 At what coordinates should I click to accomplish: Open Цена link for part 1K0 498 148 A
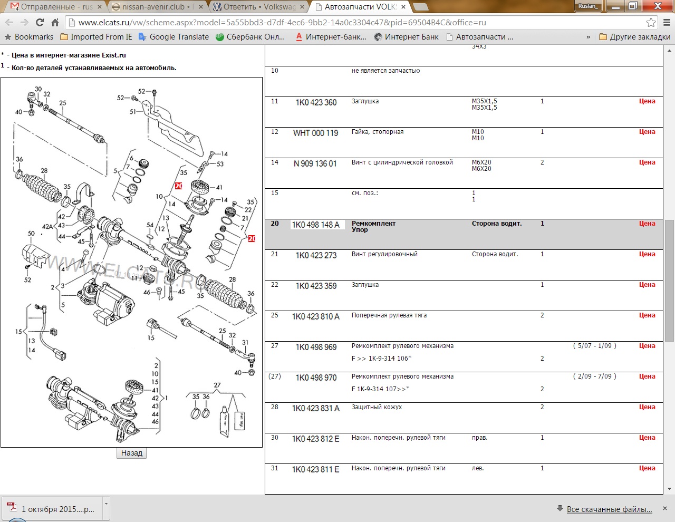pyautogui.click(x=647, y=224)
